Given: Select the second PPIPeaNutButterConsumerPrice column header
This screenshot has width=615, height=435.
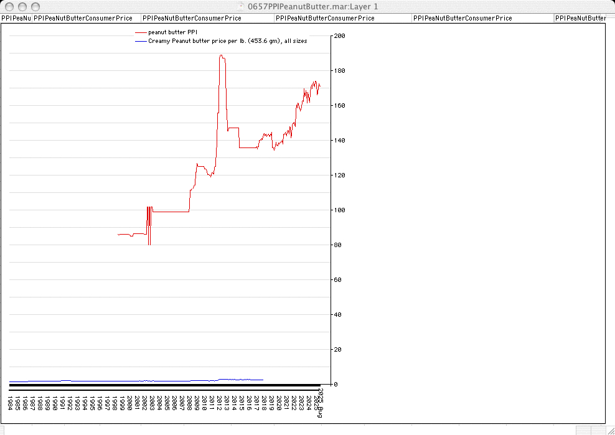Looking at the screenshot, I should pyautogui.click(x=83, y=19).
